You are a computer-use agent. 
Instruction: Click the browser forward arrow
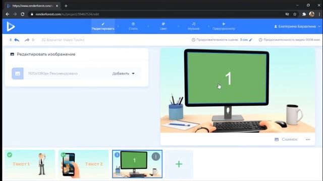tap(15, 14)
